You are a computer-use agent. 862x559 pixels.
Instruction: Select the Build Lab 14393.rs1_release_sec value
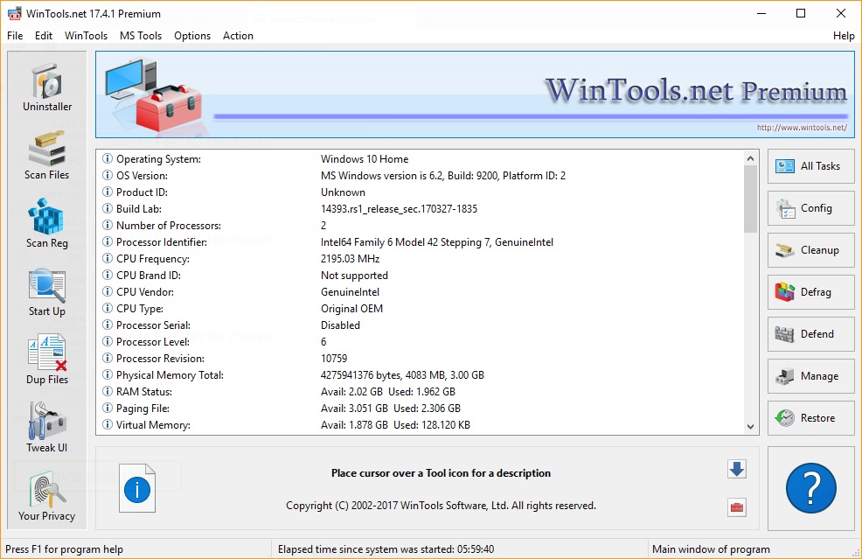[400, 209]
